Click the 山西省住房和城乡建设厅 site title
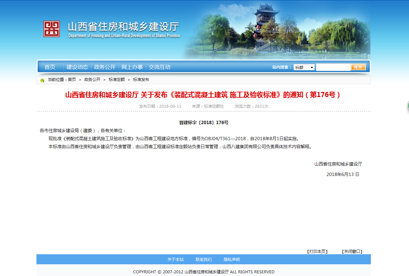Image resolution: width=409 pixels, height=276 pixels. point(123,27)
